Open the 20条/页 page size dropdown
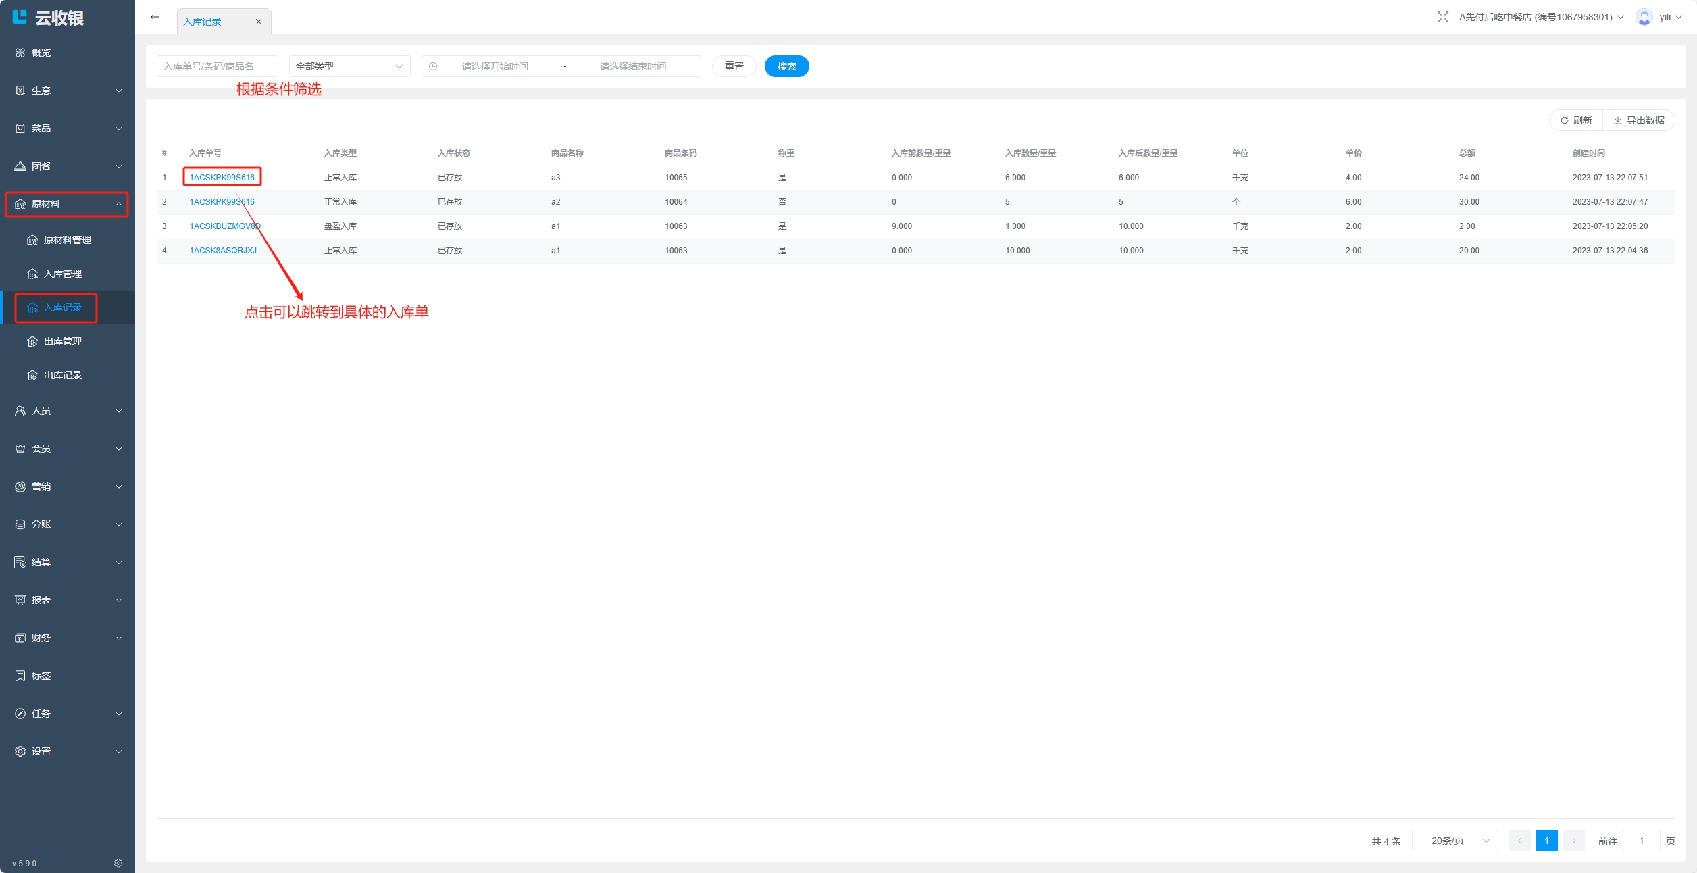The height and width of the screenshot is (873, 1697). (x=1454, y=841)
